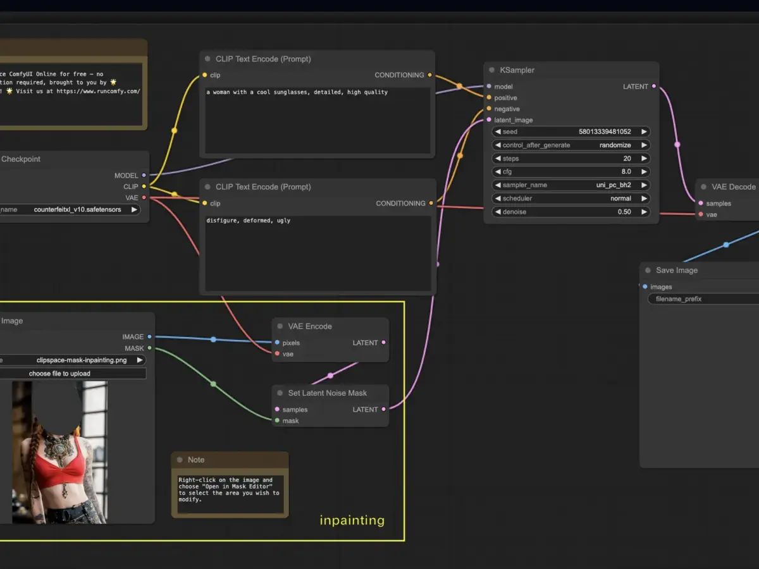Toggle collapse on the disfigure prompt CLIP Text Encode node

pos(207,187)
